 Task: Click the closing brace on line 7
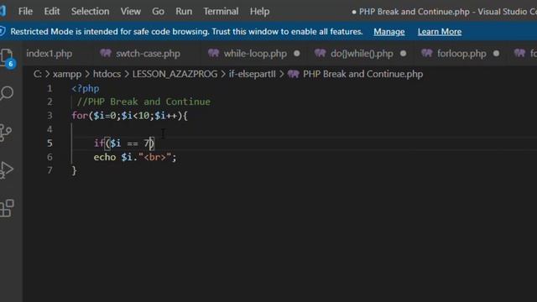pos(74,170)
